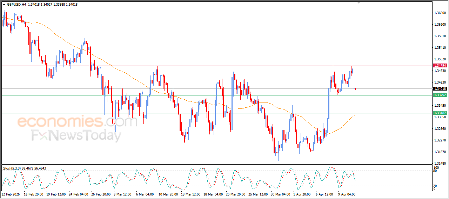Click the 18 Mar 04:00 time axis label

click(x=213, y=194)
